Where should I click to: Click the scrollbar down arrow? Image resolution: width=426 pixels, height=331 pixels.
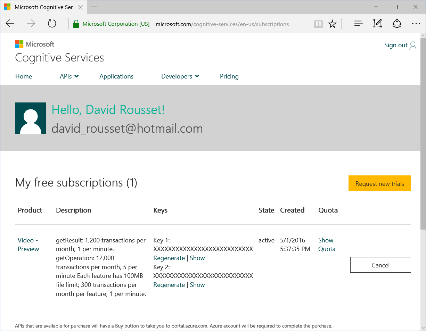(423, 327)
